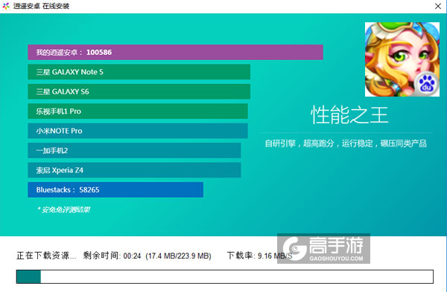Screen dimensions: 447x292
Task: Click the download progress bar
Action: click(x=225, y=276)
